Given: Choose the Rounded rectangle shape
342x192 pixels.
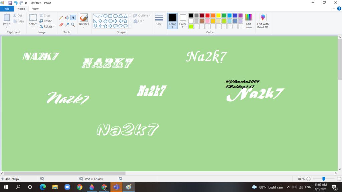Looking at the screenshot, I should coord(115,16).
